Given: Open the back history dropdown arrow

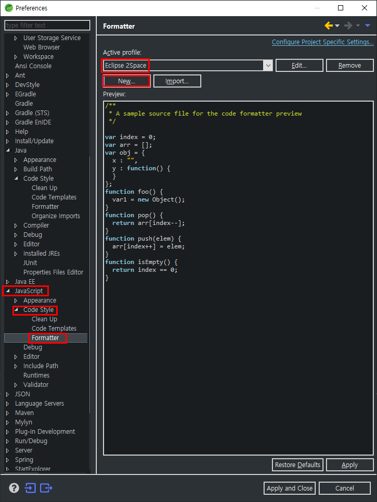Looking at the screenshot, I should 337,26.
